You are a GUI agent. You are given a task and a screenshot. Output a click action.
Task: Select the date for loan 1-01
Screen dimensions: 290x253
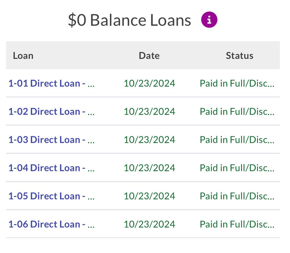tap(149, 83)
